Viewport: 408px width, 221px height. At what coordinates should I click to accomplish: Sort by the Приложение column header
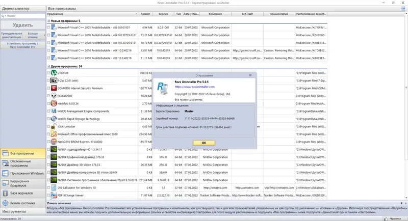click(92, 14)
